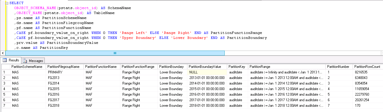The width and height of the screenshot is (383, 112).
Task: Click the 'prv.value AS PartitionBoundaryValue' query line
Action: pos(56,43)
